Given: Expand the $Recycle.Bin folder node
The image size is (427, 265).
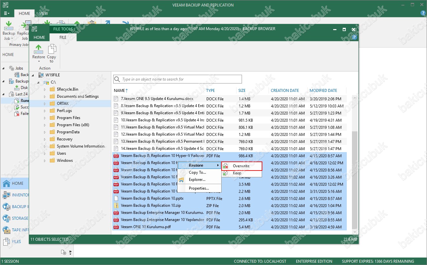Looking at the screenshot, I should click(45, 89).
